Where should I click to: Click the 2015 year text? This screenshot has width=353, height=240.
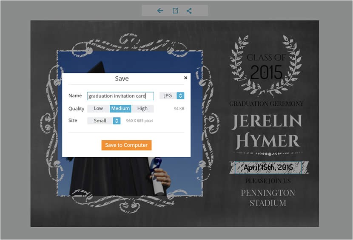pos(266,72)
